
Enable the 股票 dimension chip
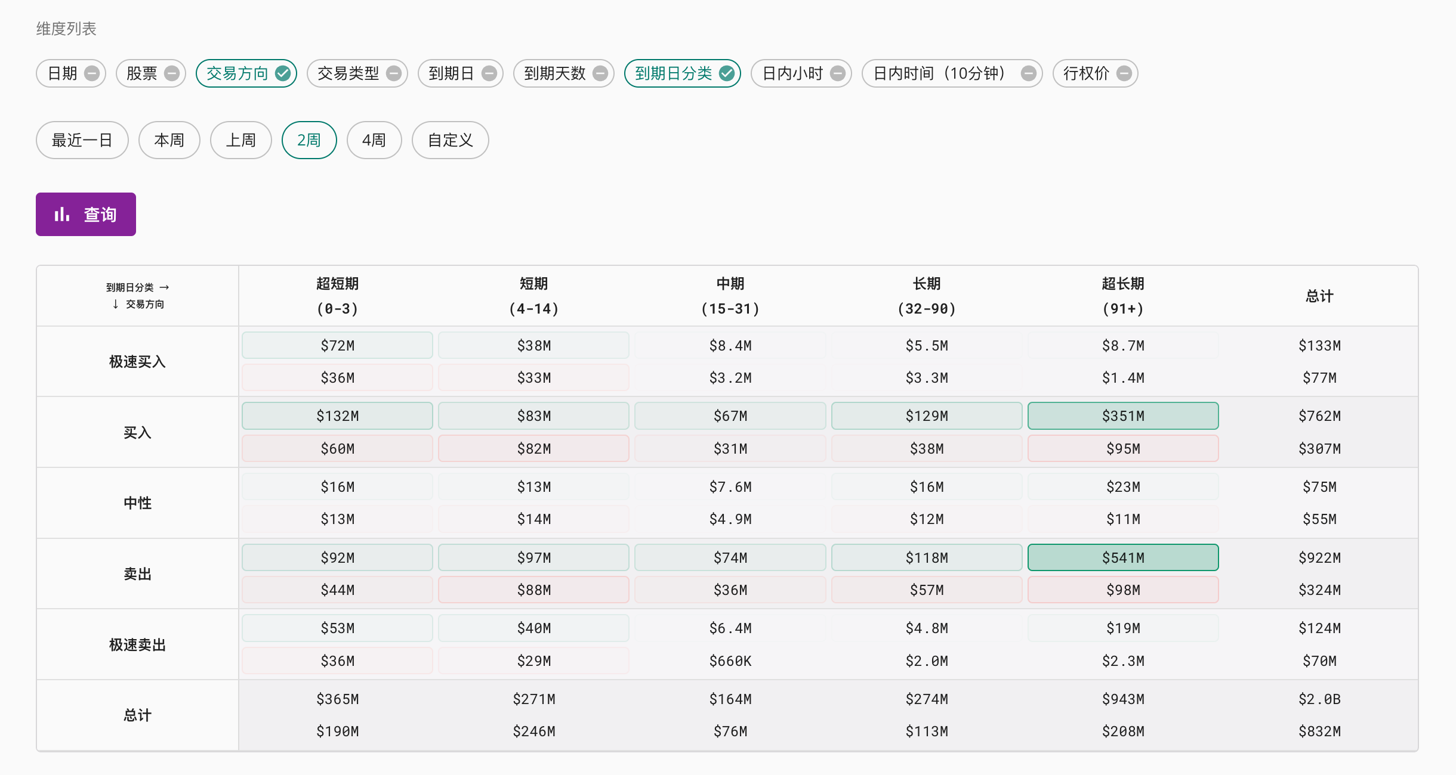[x=151, y=73]
